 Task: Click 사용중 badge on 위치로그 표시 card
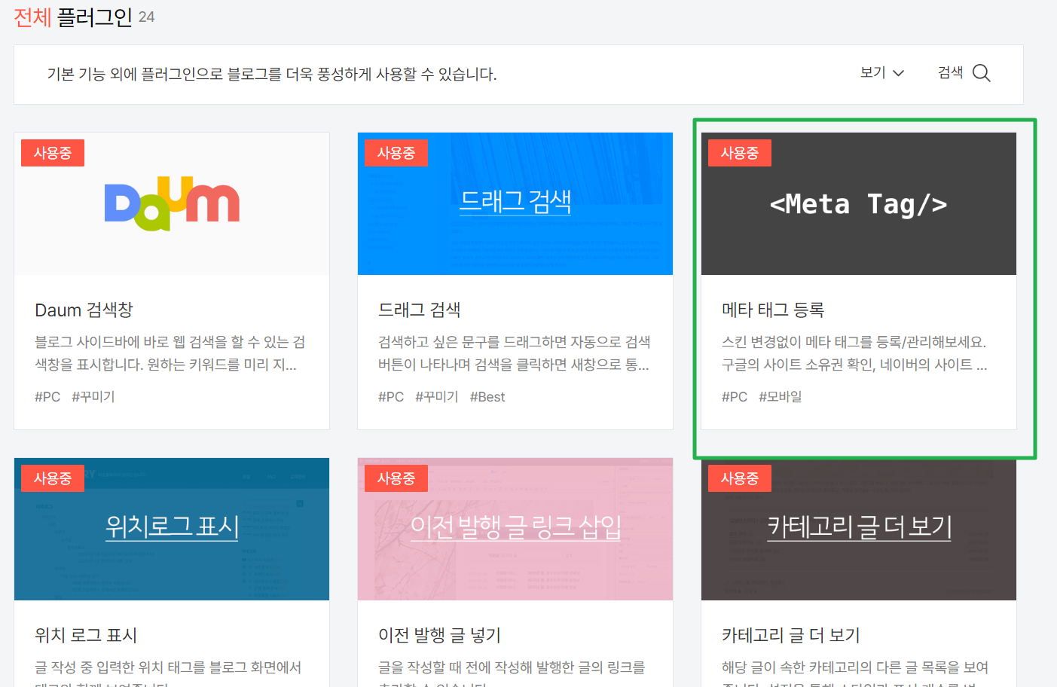53,478
